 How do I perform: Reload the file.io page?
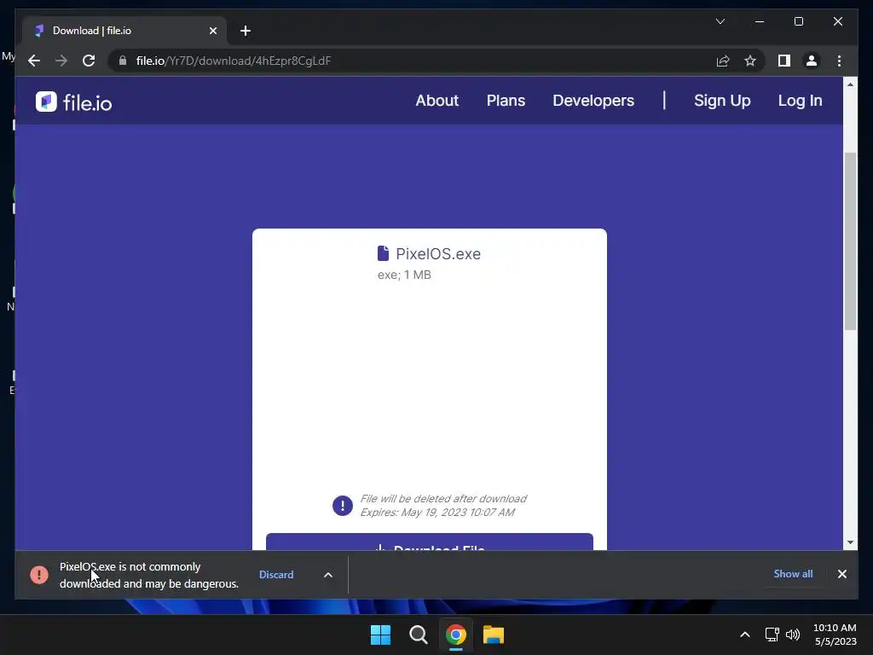tap(89, 61)
